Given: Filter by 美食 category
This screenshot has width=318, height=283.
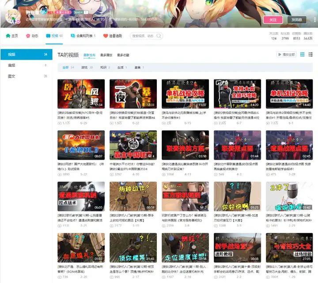Looking at the screenshot, I should (x=139, y=67).
